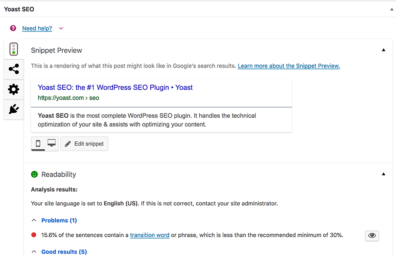Click the Edit snippet button
396x256 pixels.
pyautogui.click(x=84, y=144)
